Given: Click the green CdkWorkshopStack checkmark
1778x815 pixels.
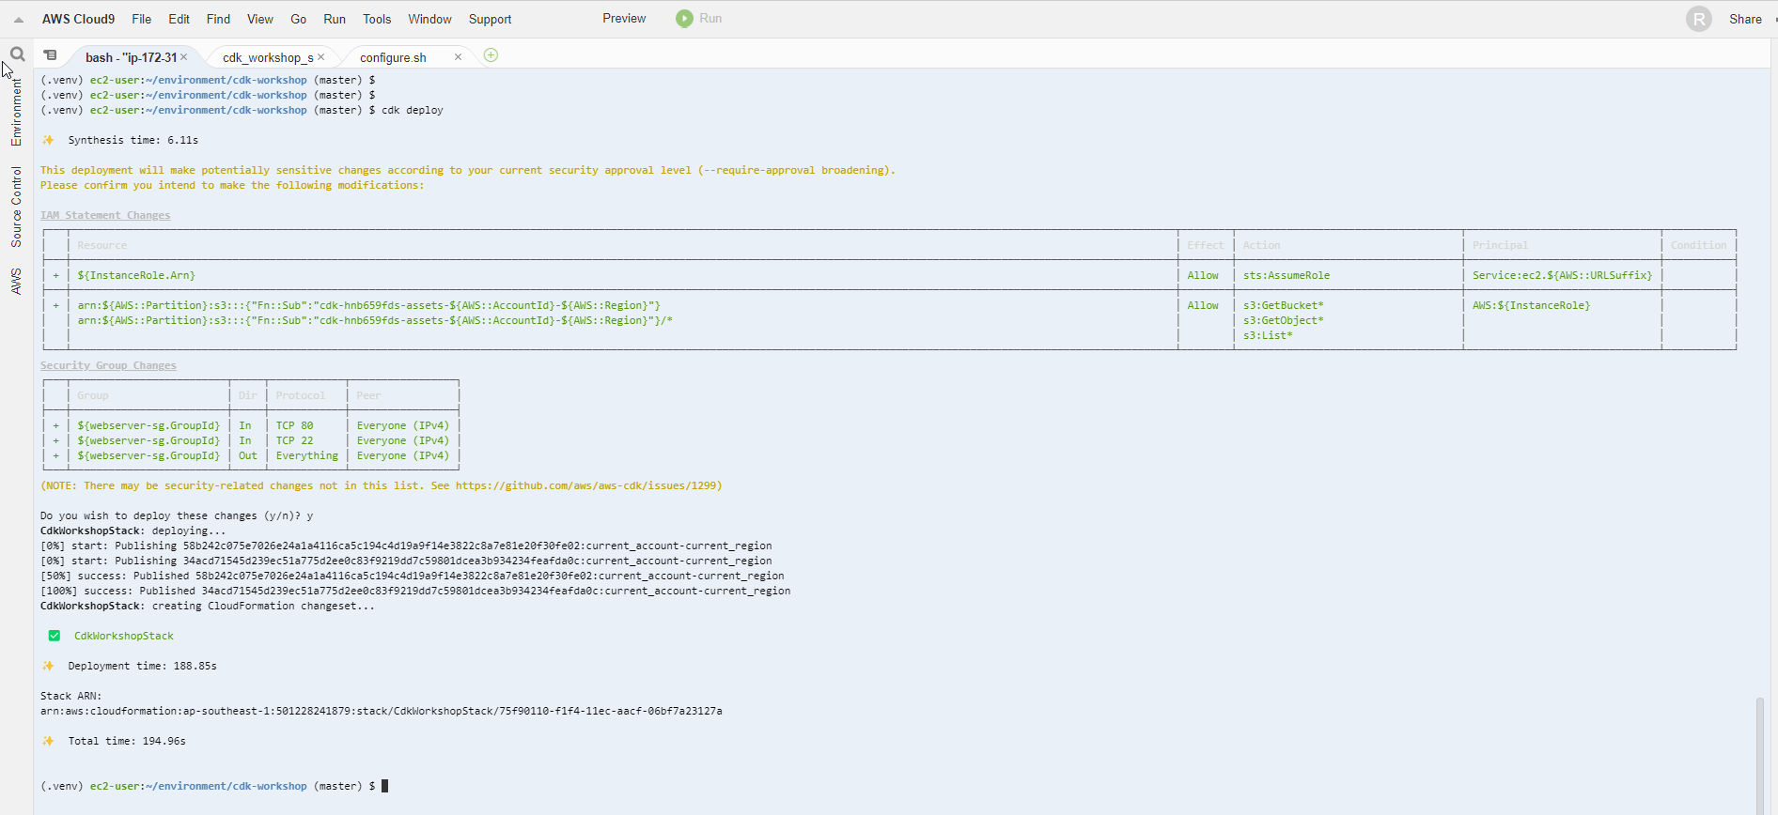Looking at the screenshot, I should click(x=55, y=636).
